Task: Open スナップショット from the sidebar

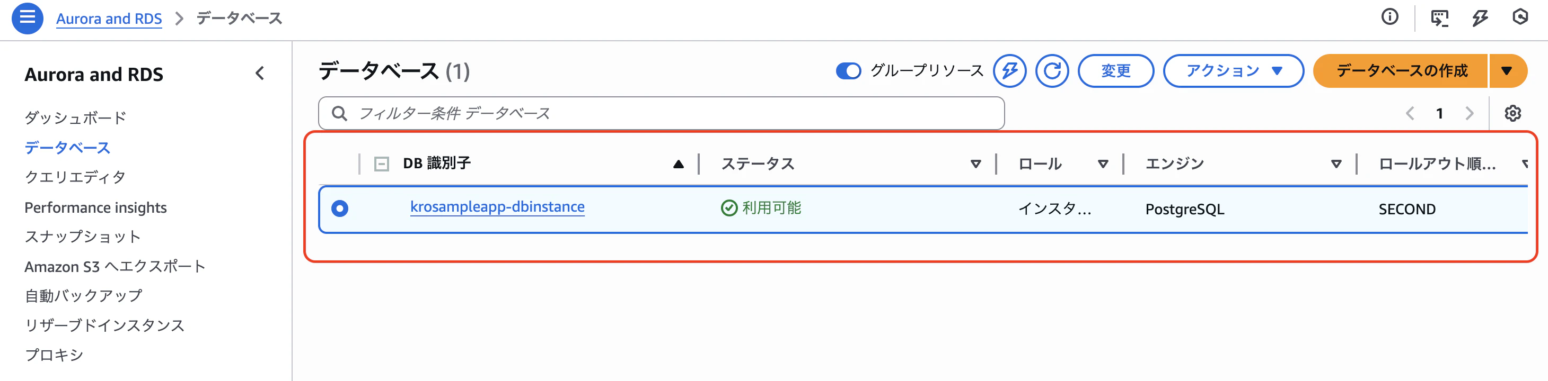Action: tap(82, 237)
